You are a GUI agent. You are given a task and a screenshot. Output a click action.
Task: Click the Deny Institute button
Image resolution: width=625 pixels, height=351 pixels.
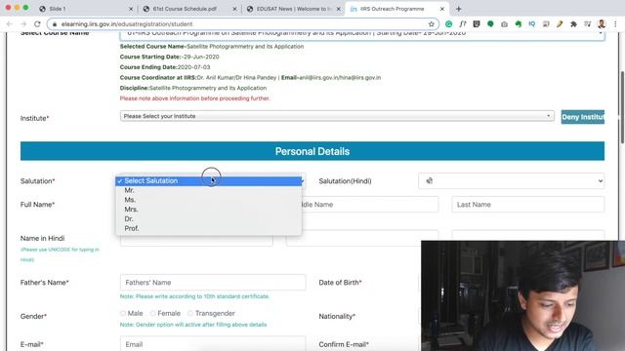click(583, 117)
